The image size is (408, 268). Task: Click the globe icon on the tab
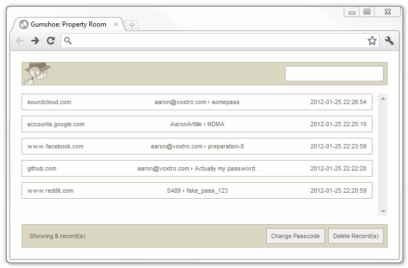click(24, 24)
